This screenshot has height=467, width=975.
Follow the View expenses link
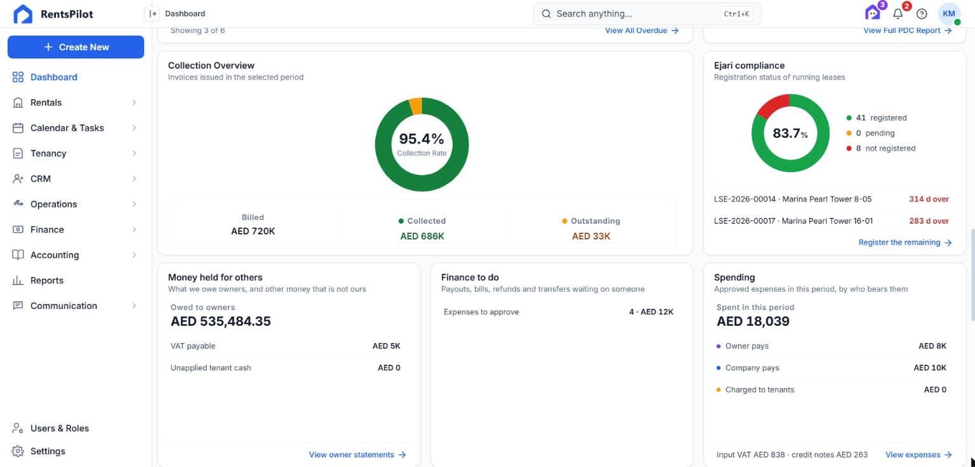click(x=919, y=455)
